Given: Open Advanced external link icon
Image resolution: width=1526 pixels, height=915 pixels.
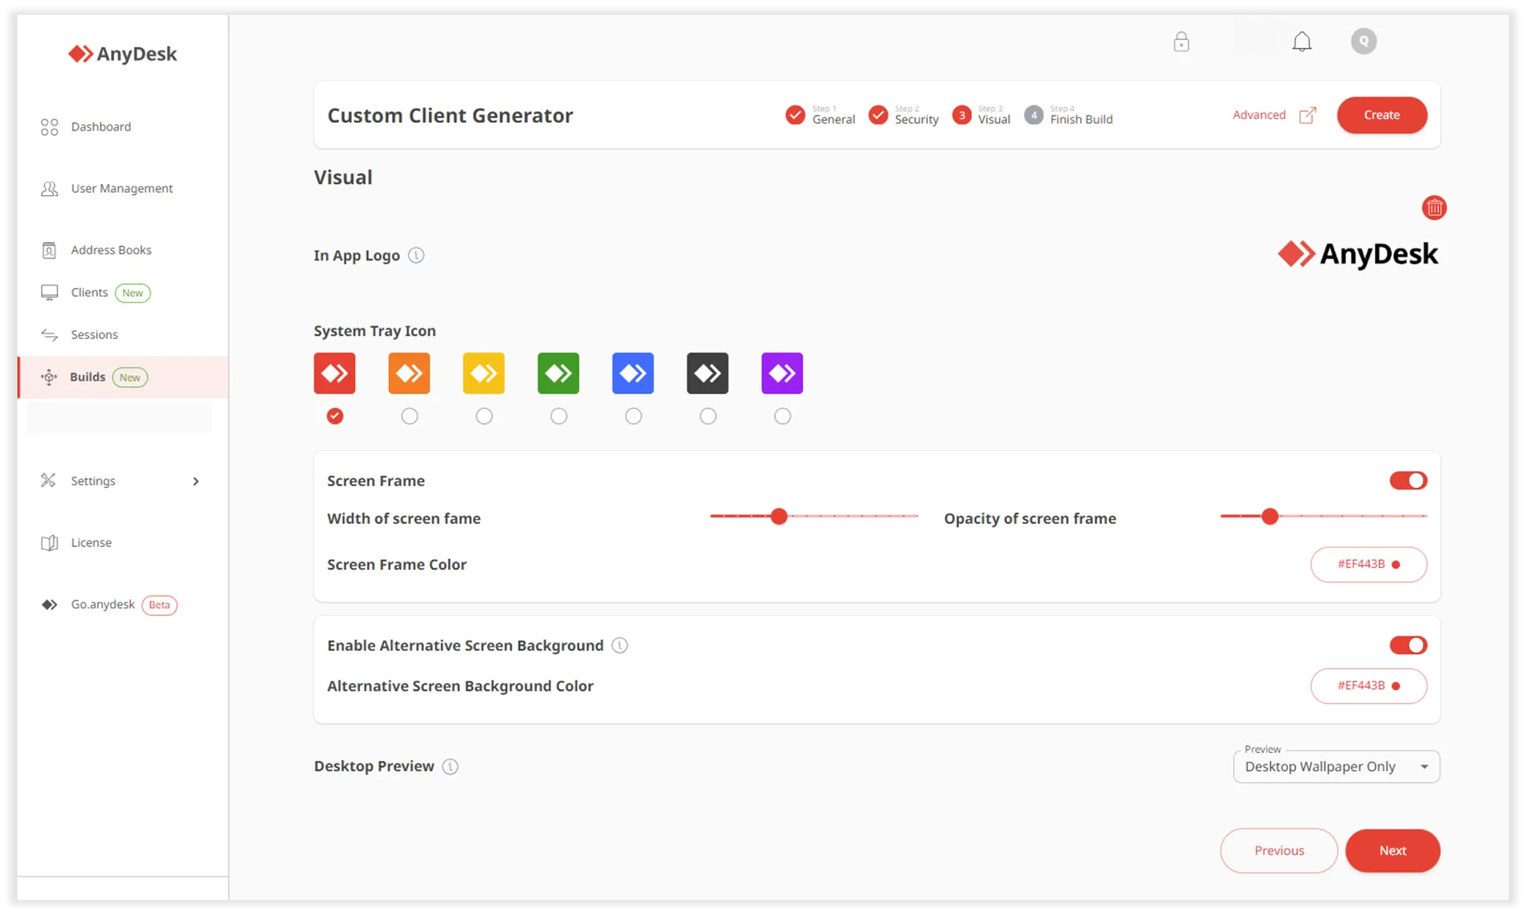Looking at the screenshot, I should coord(1307,115).
